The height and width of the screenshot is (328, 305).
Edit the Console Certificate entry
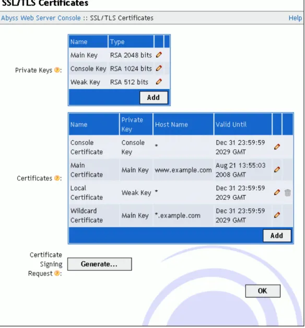point(277,147)
